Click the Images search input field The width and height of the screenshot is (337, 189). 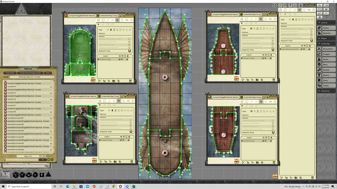pos(22,160)
